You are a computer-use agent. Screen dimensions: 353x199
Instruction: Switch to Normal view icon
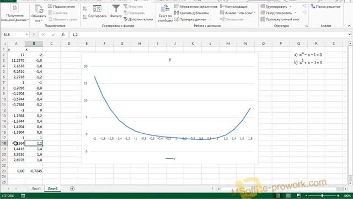coord(278,195)
